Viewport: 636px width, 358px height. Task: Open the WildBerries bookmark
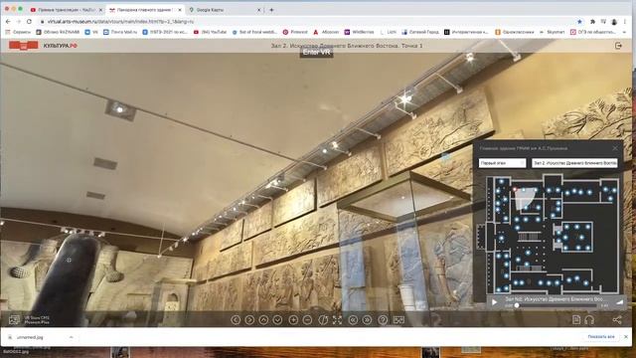[x=360, y=32]
